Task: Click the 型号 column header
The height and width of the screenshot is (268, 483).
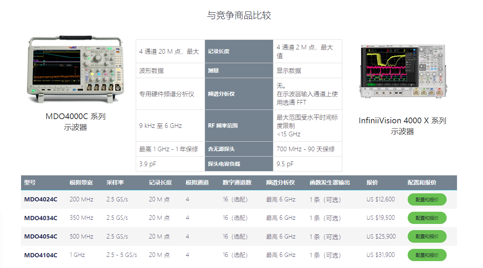Action: pos(30,183)
